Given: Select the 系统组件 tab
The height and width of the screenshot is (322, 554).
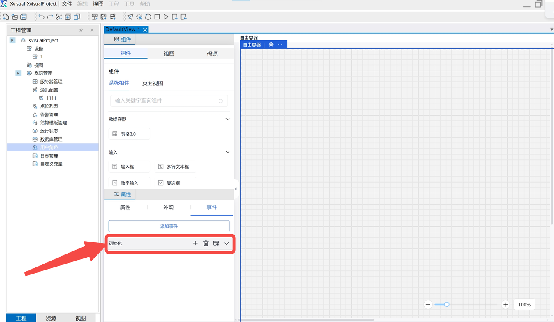Looking at the screenshot, I should click(119, 83).
